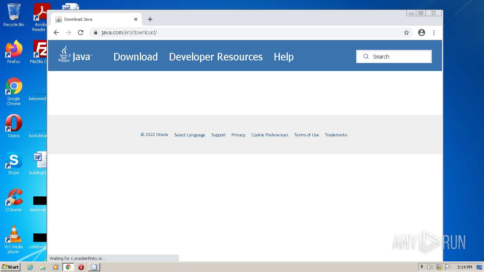The image size is (484, 272).
Task: Open Windows Explorer folder in taskbar
Action: point(43,267)
